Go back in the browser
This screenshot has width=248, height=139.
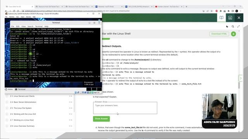[x=6, y=11]
